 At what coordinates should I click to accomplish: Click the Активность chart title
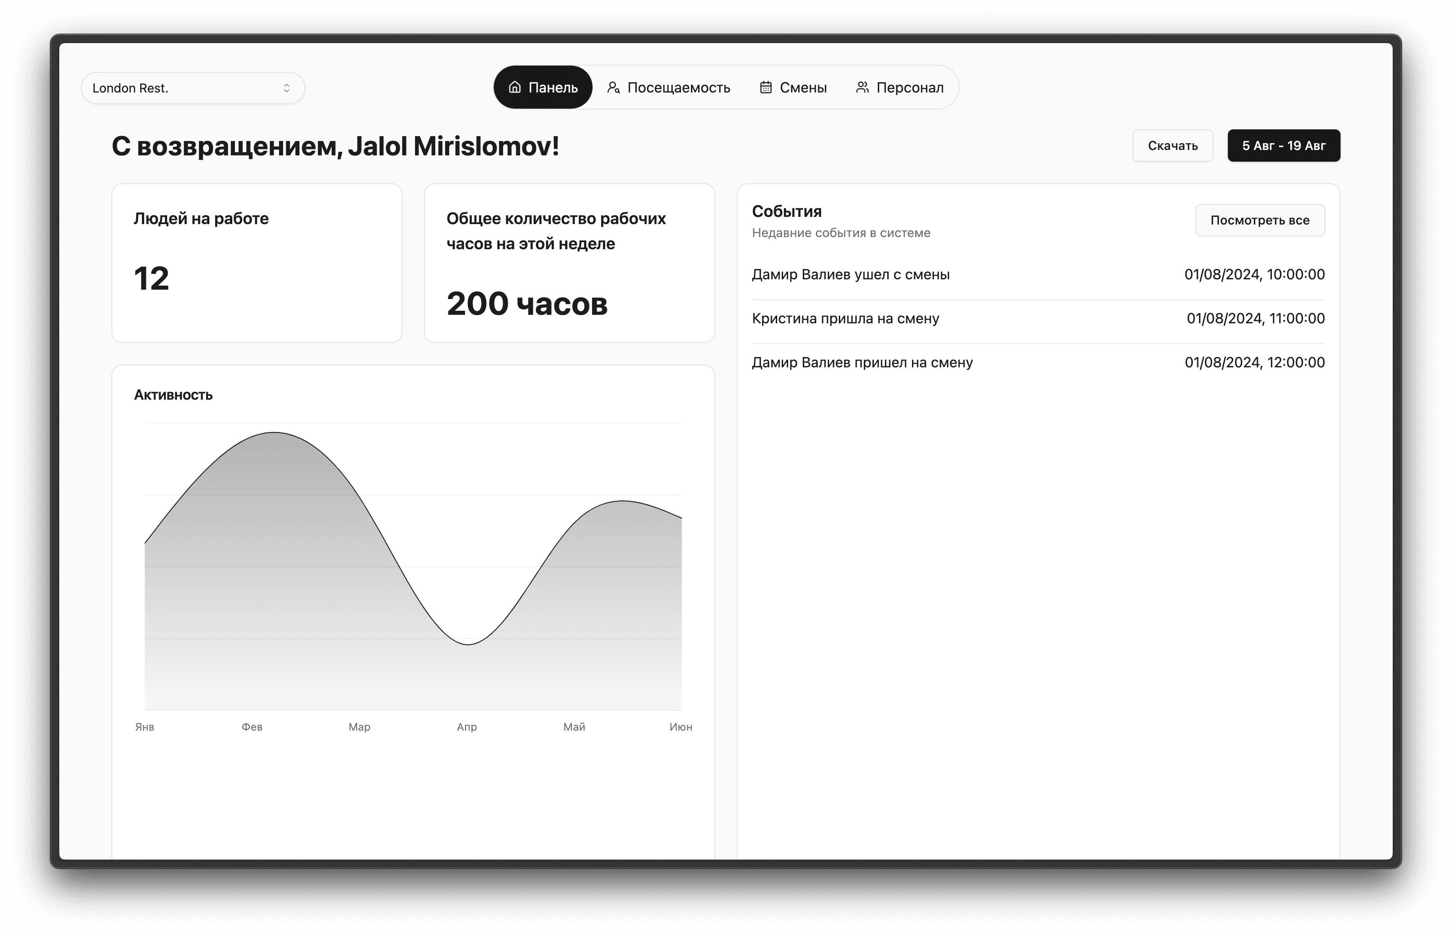173,395
